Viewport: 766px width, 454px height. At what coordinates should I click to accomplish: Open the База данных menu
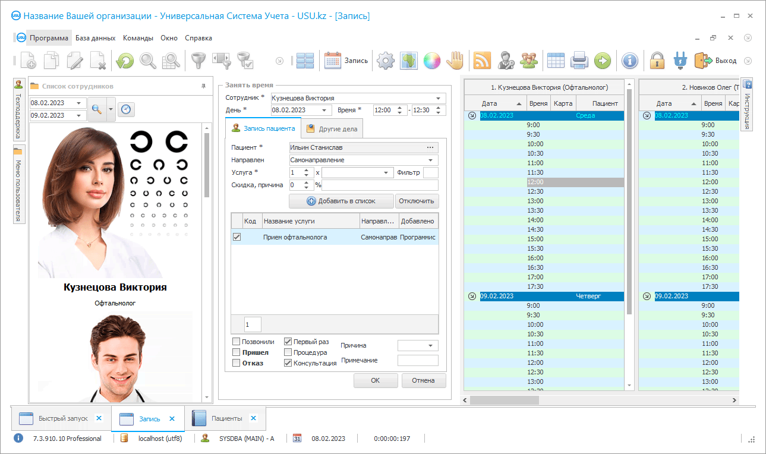(95, 37)
